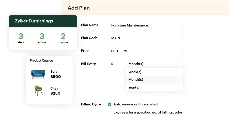Focus the Plan Code field containing MAIN
This screenshot has height=114, width=229.
tap(145, 38)
